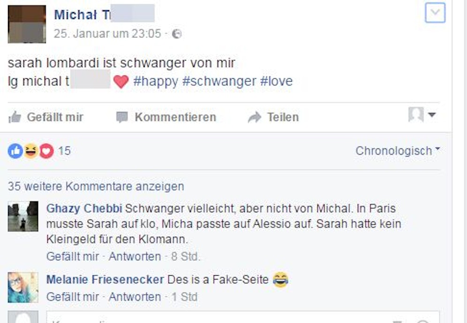Show 35 weitere Kommentare

pyautogui.click(x=96, y=186)
